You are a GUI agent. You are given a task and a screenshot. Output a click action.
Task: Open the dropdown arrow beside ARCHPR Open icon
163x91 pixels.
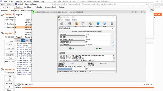coord(65,24)
